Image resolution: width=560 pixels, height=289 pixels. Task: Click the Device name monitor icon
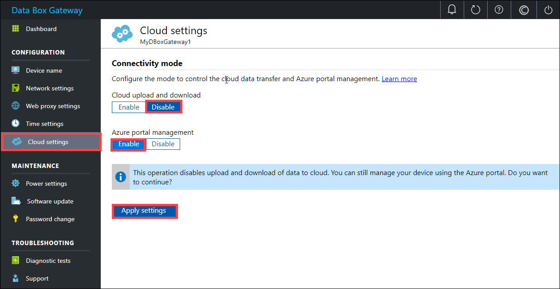16,70
